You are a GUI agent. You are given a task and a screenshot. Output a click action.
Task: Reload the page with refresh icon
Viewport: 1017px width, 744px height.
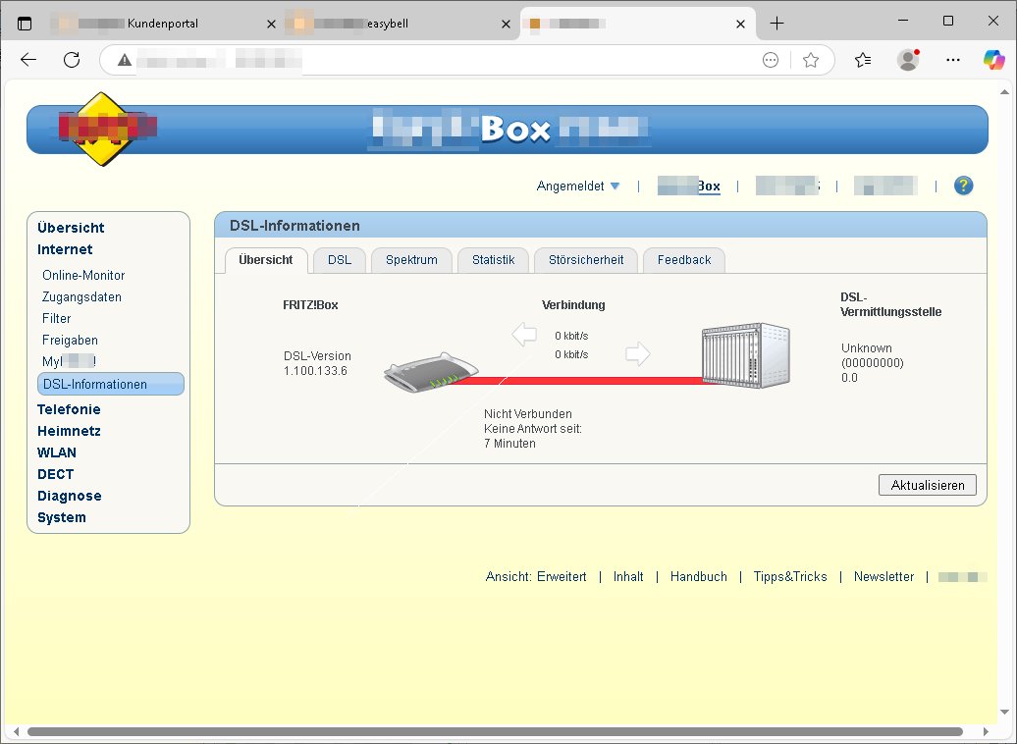(x=72, y=60)
